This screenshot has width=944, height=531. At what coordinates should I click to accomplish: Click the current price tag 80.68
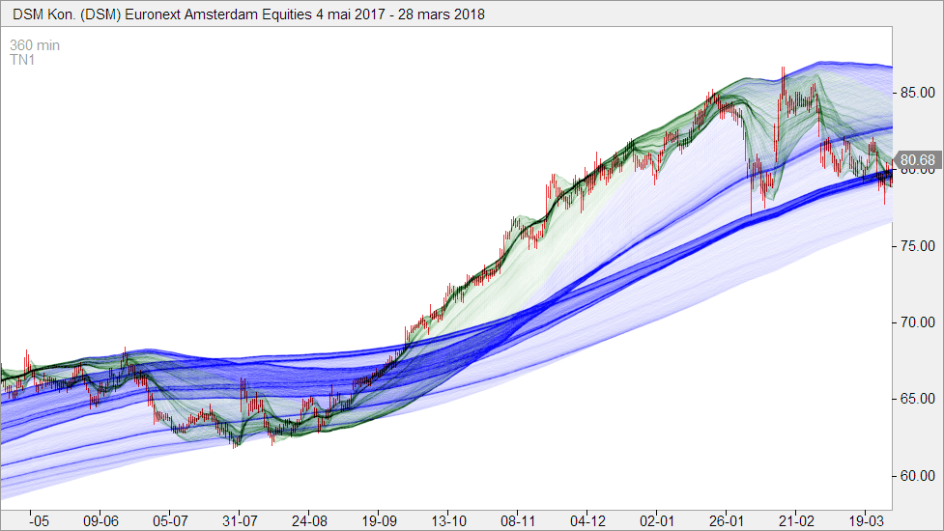click(x=918, y=160)
